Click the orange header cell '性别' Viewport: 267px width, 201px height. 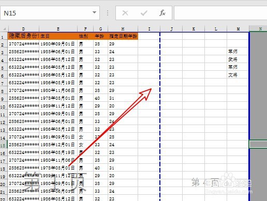pyautogui.click(x=85, y=36)
